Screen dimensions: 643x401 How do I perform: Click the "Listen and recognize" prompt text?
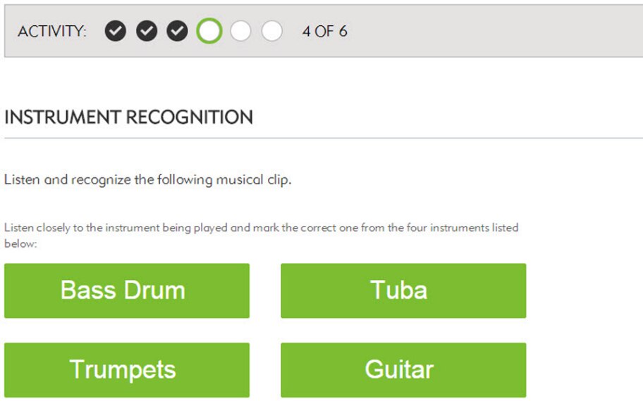tap(148, 179)
